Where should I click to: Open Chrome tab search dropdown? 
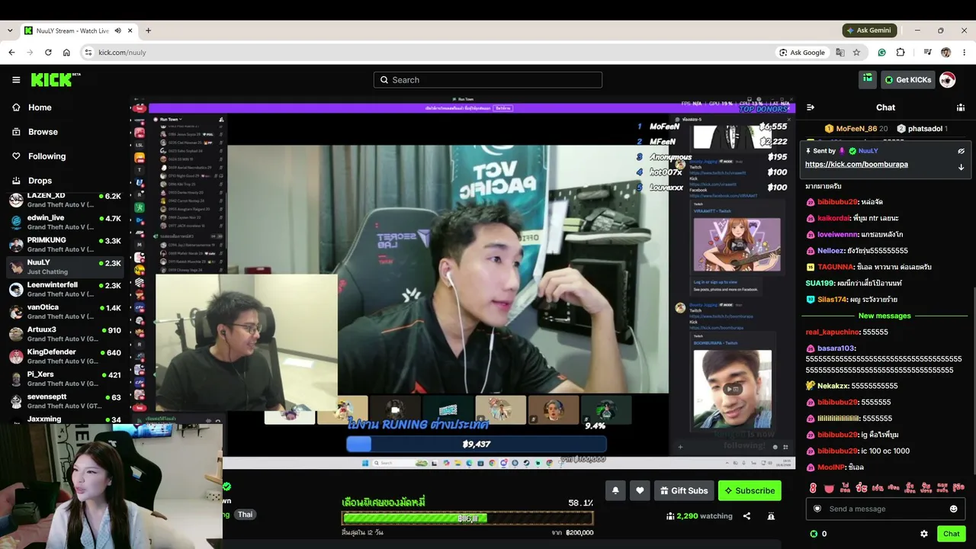[x=10, y=30]
